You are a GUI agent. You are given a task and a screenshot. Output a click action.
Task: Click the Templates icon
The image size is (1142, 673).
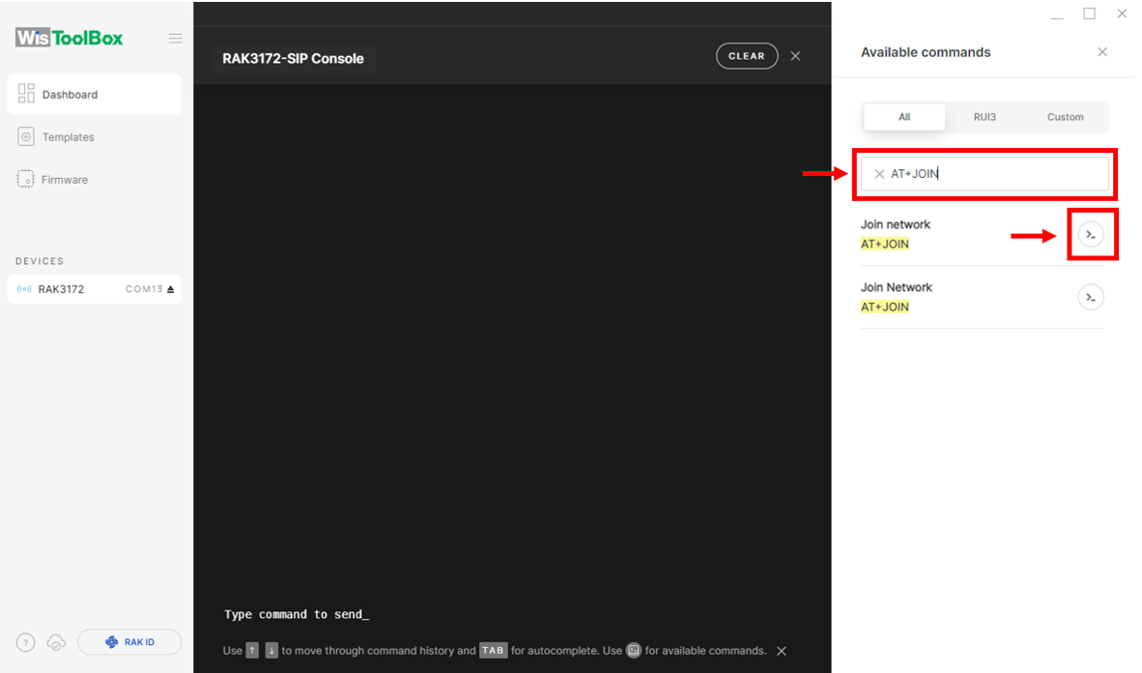(x=25, y=136)
